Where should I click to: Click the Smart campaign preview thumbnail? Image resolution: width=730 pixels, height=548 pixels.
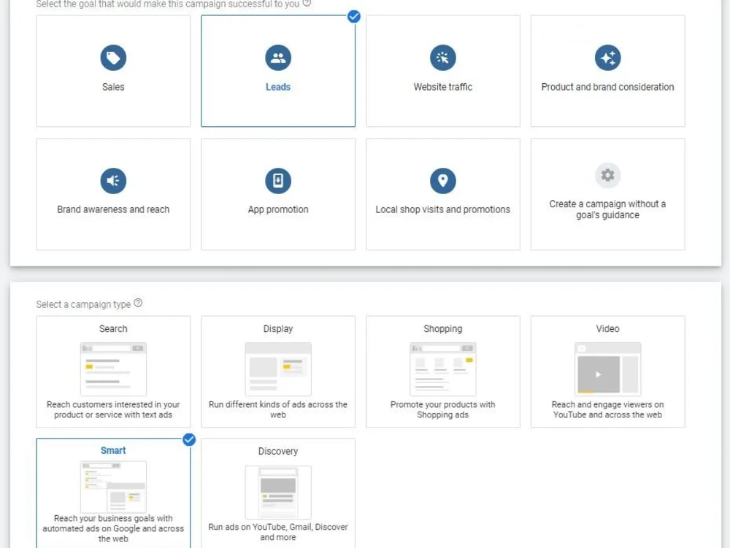coord(113,487)
